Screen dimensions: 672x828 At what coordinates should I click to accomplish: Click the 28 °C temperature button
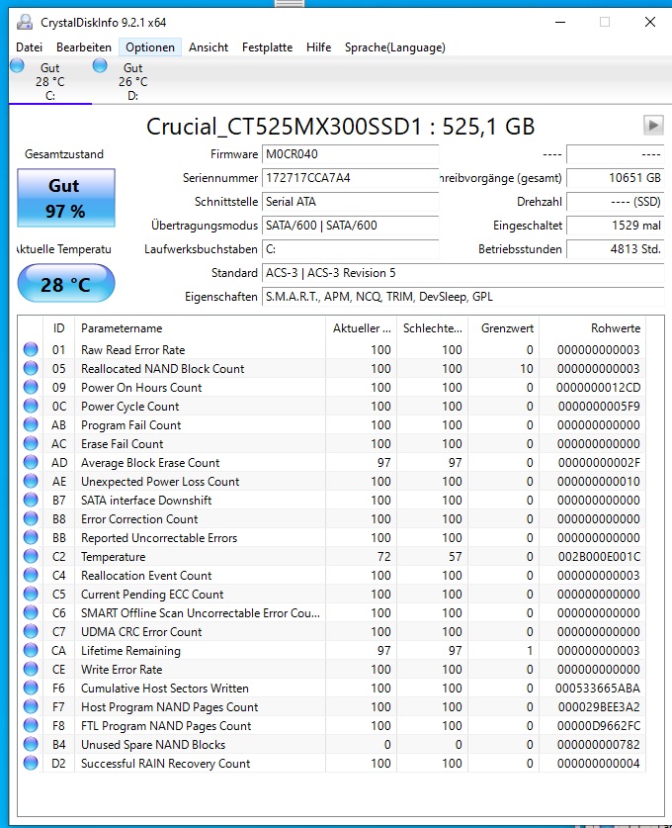[x=66, y=284]
